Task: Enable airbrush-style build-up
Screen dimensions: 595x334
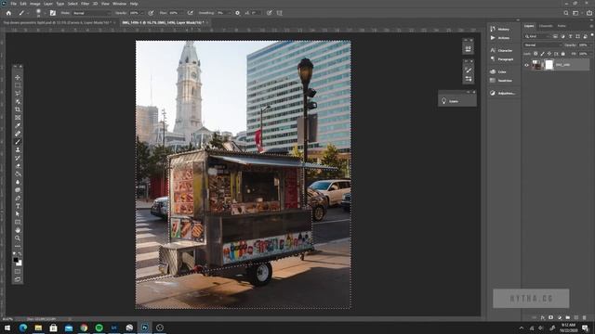Action: point(190,13)
